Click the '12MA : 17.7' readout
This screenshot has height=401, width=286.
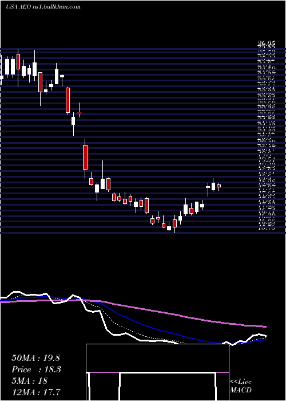(x=36, y=392)
